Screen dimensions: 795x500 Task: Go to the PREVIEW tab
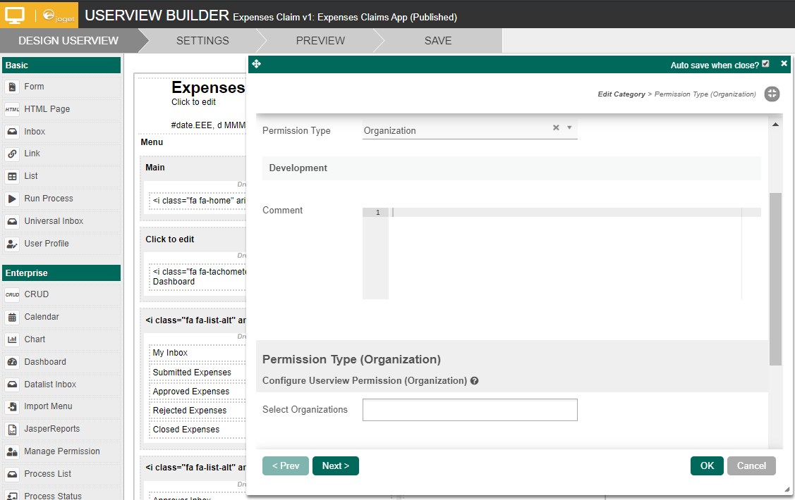point(320,40)
